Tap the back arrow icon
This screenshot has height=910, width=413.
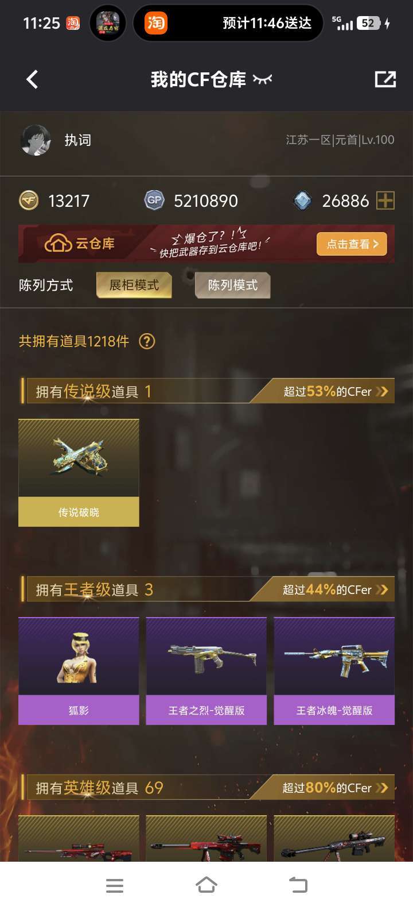(x=32, y=79)
